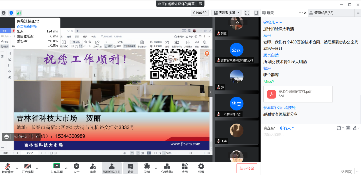Expand audio options arrow next to 解除静音
Viewport: 361px width, 175px height.
pos(17,168)
